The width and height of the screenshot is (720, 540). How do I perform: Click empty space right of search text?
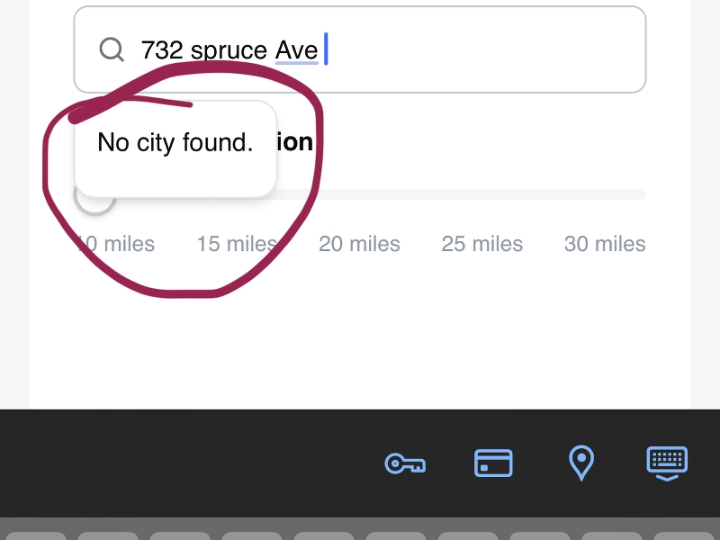coord(486,49)
